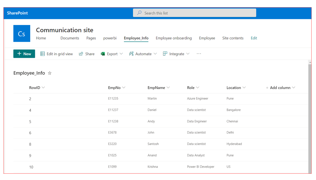The image size is (316, 180).
Task: Click the search magnifier icon
Action: click(139, 13)
